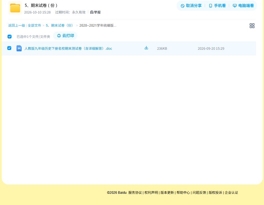
Task: Open 企业认证 footer link
Action: [x=231, y=193]
